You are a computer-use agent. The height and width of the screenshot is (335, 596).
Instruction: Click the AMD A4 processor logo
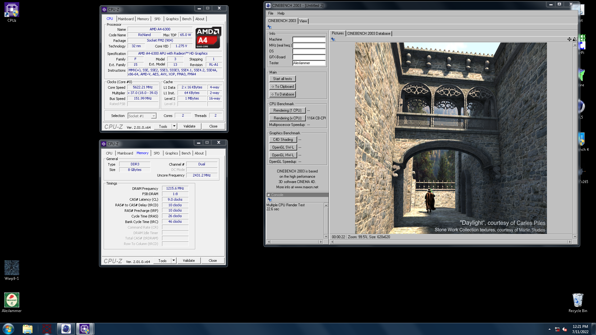208,38
